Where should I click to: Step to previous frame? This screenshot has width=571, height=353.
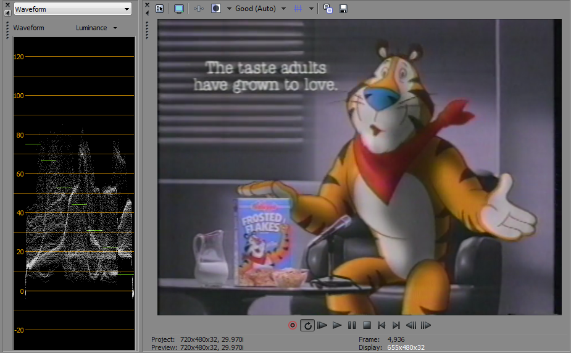coord(411,325)
